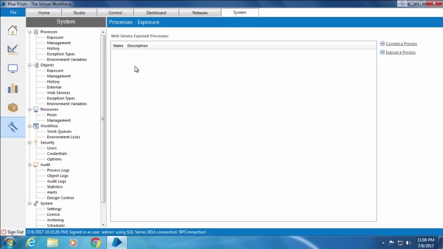Launch Internet Explorer from the taskbar

[x=31, y=242]
